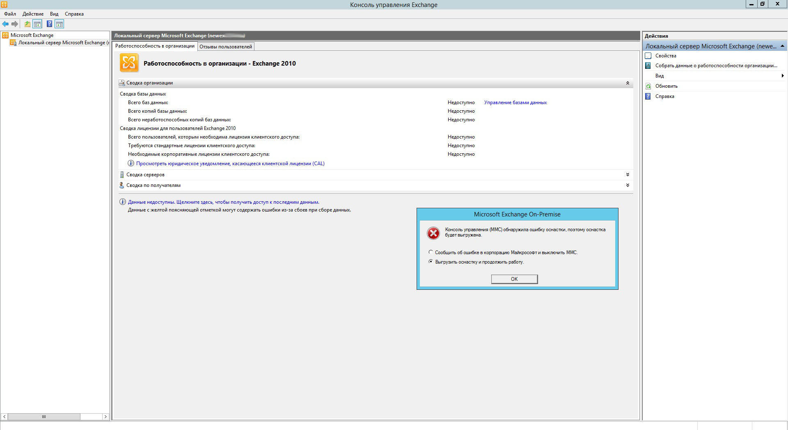The width and height of the screenshot is (788, 430).
Task: Open the Вид menu in menu bar
Action: (x=54, y=14)
